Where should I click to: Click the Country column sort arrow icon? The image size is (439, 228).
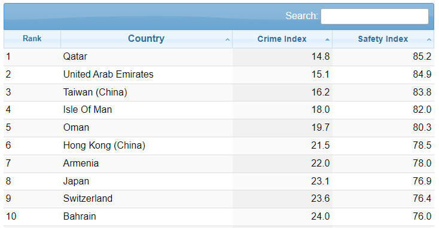(227, 39)
